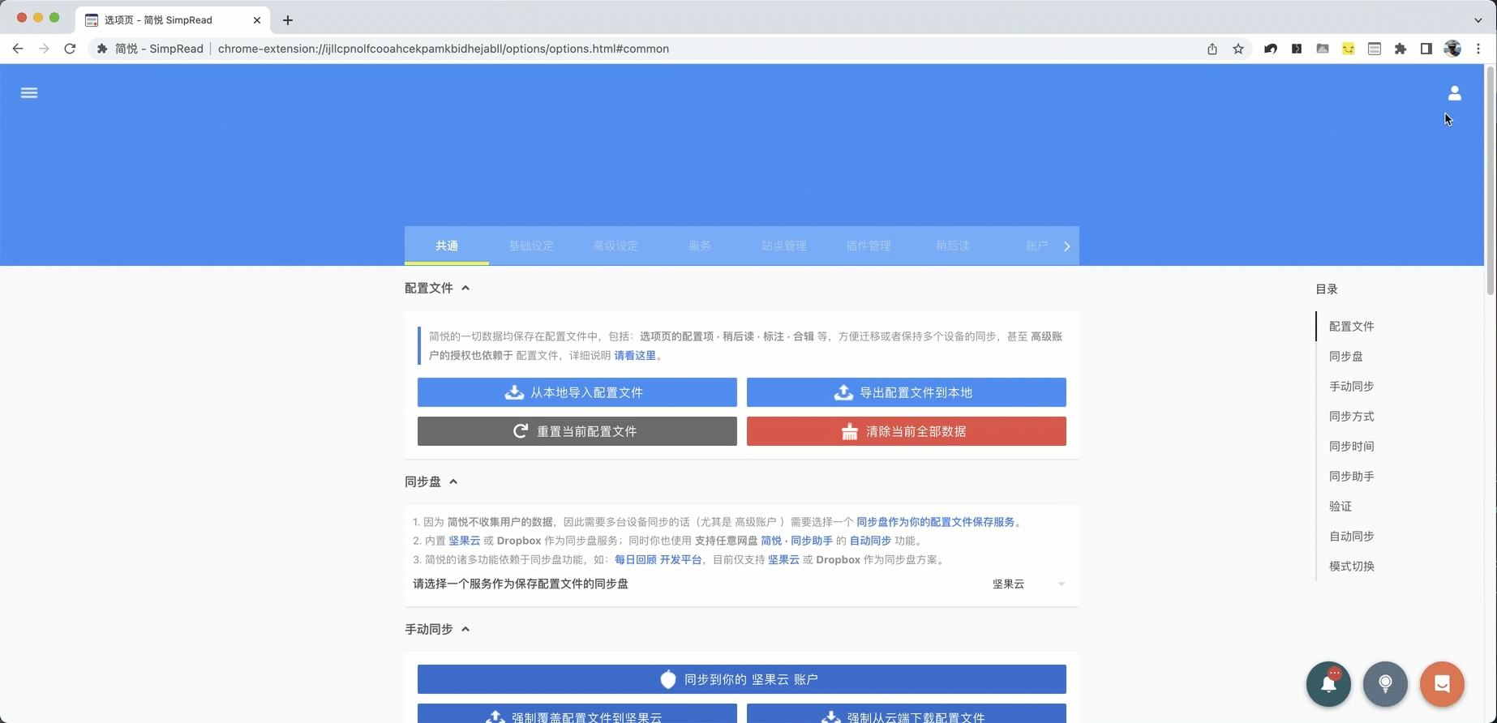Image resolution: width=1497 pixels, height=723 pixels.
Task: Click the lightbulb tips floating button
Action: (1385, 684)
